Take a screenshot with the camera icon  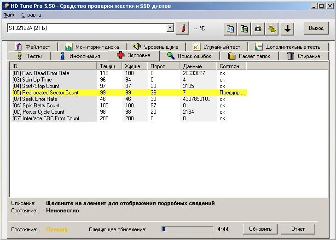tap(258, 29)
